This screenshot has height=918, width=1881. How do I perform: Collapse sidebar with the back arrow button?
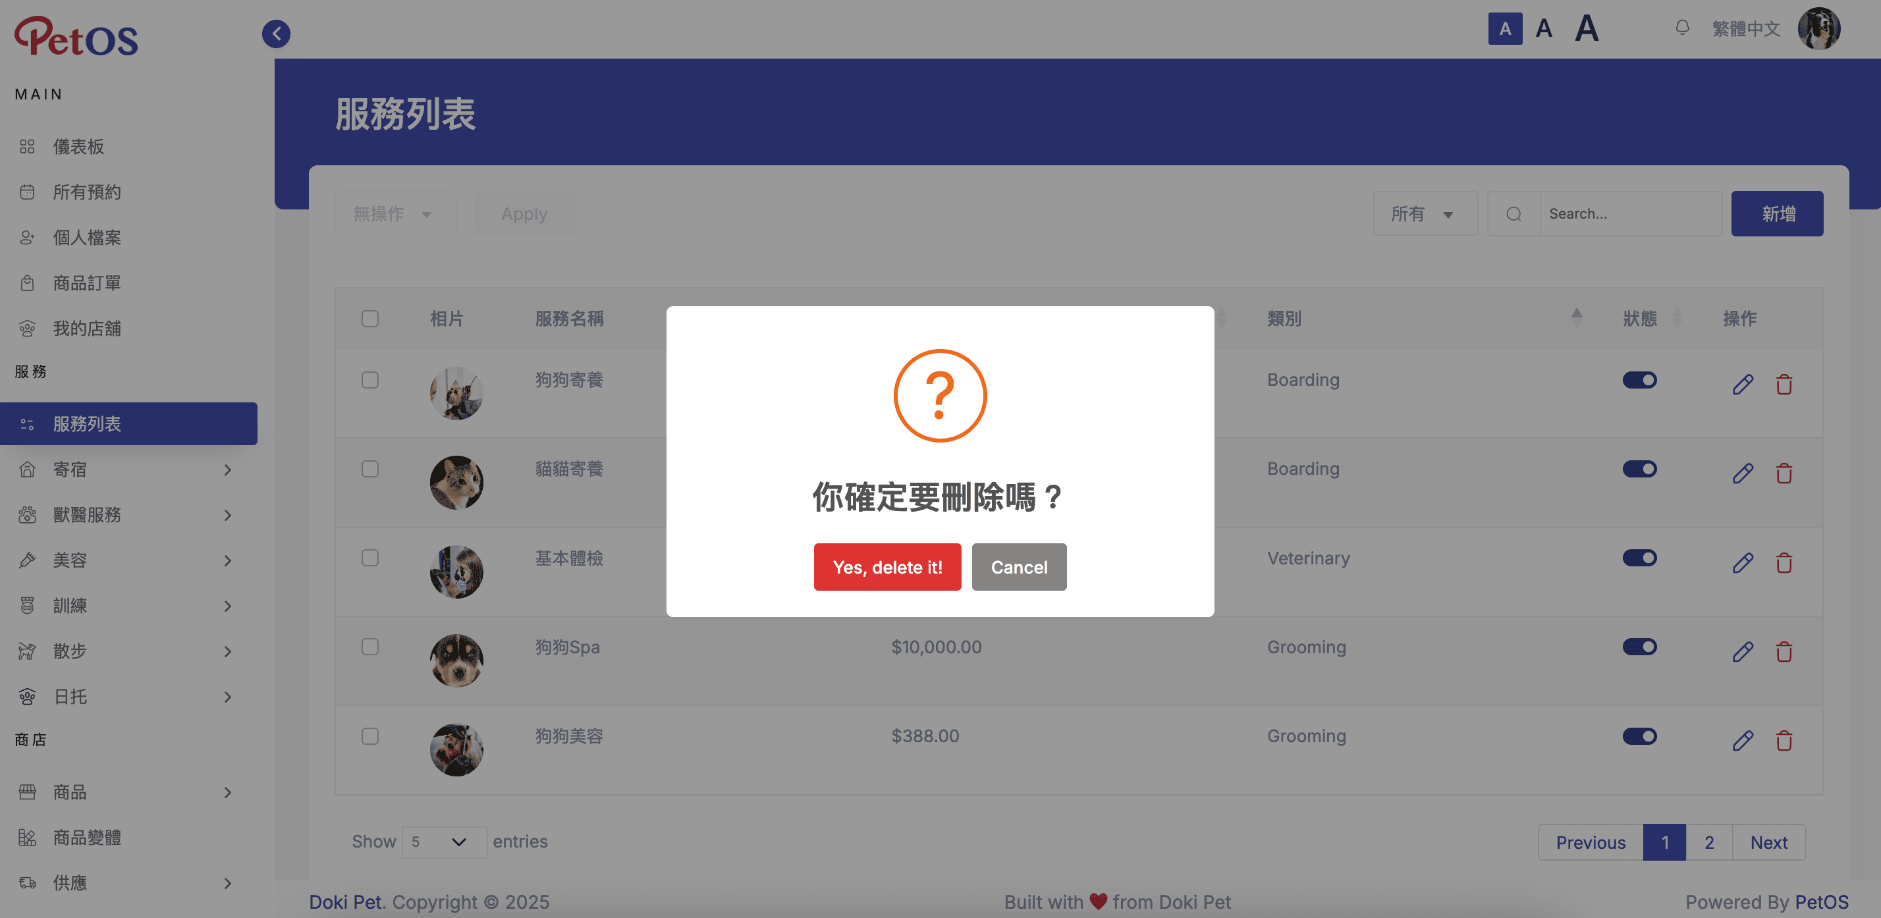tap(276, 34)
